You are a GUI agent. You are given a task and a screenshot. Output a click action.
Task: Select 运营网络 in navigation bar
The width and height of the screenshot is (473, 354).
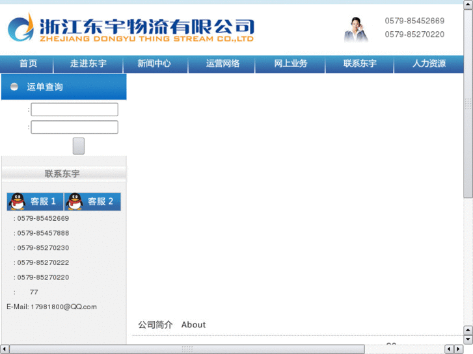point(223,64)
